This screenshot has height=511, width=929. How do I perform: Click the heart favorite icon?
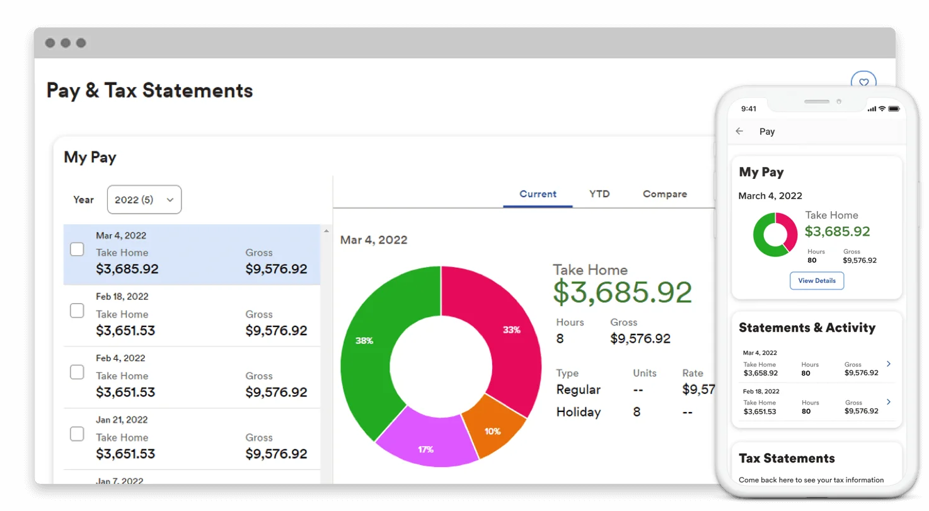pyautogui.click(x=863, y=82)
